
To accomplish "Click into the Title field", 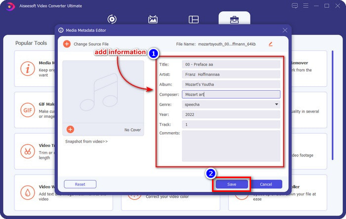I will tap(231, 65).
